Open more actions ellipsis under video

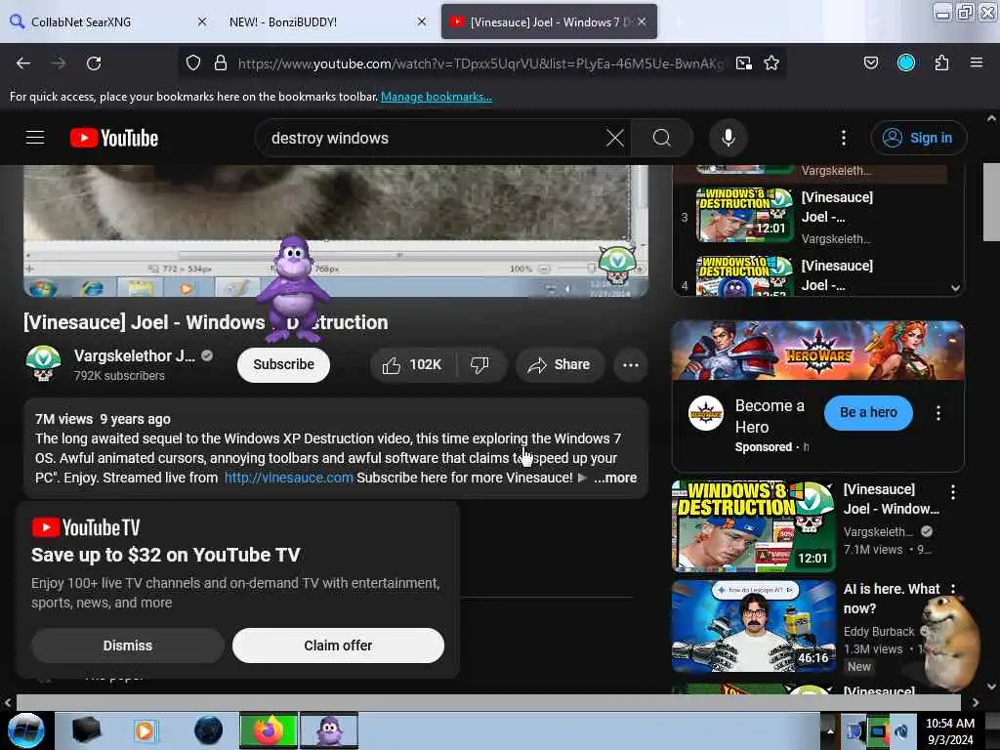631,365
